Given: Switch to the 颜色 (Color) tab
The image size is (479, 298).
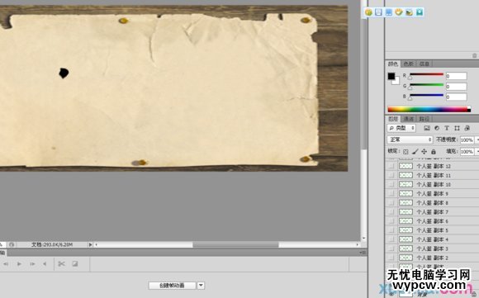Looking at the screenshot, I should tap(393, 64).
